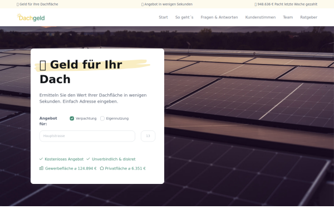
Task: Click the 'Angebot für:' label
Action: coord(48,121)
